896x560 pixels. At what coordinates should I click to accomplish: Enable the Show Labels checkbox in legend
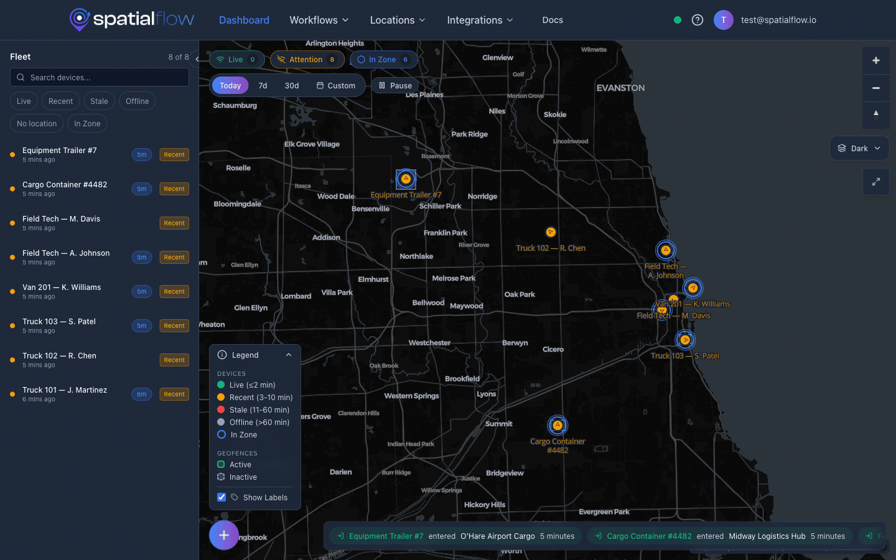[x=222, y=497]
